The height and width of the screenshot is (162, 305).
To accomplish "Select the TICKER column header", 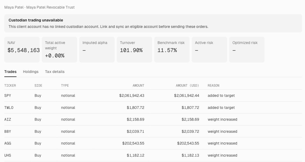I will pos(10,86).
